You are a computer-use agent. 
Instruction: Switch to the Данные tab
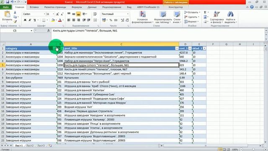[92, 7]
